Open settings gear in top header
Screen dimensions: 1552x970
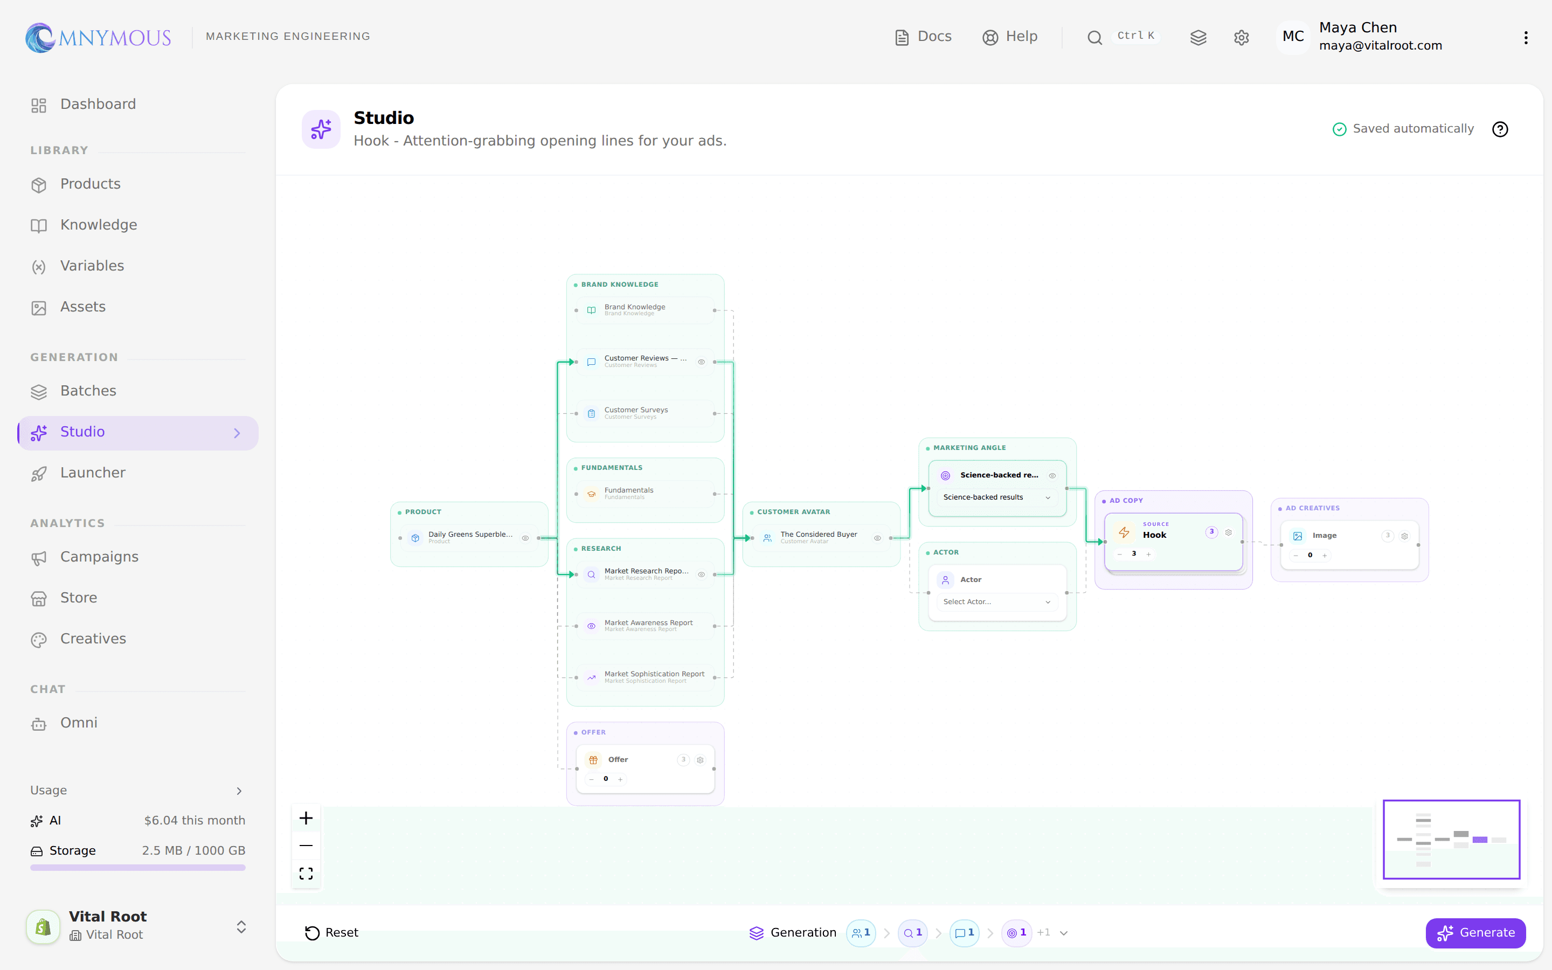[x=1241, y=37]
